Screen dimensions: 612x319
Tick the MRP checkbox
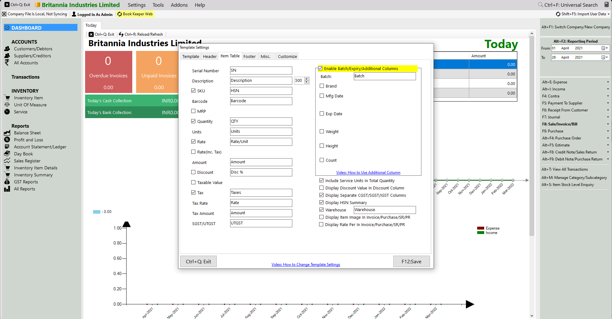[193, 111]
